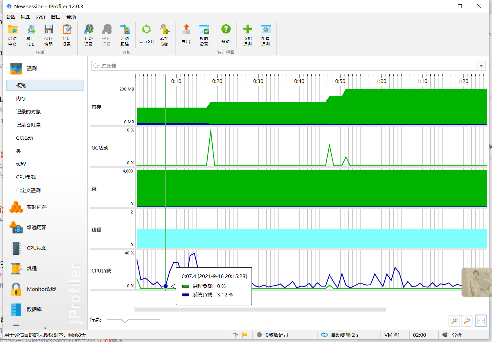Screen dimensions: 492x342
Task: Click the 内存 chart row label
Action: pos(96,107)
